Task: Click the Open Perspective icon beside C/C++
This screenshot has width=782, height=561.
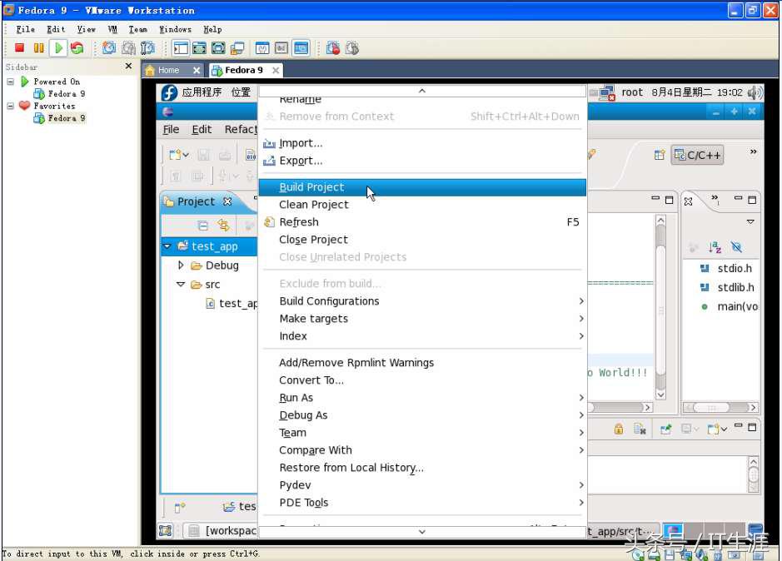Action: 659,155
